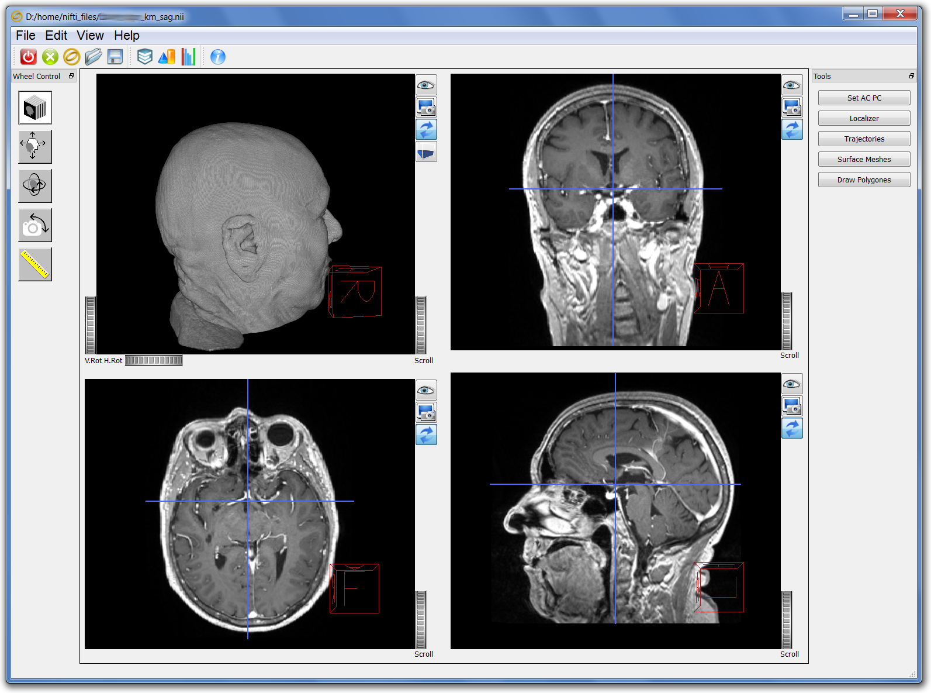Open the View menu
931x693 pixels.
pyautogui.click(x=90, y=36)
